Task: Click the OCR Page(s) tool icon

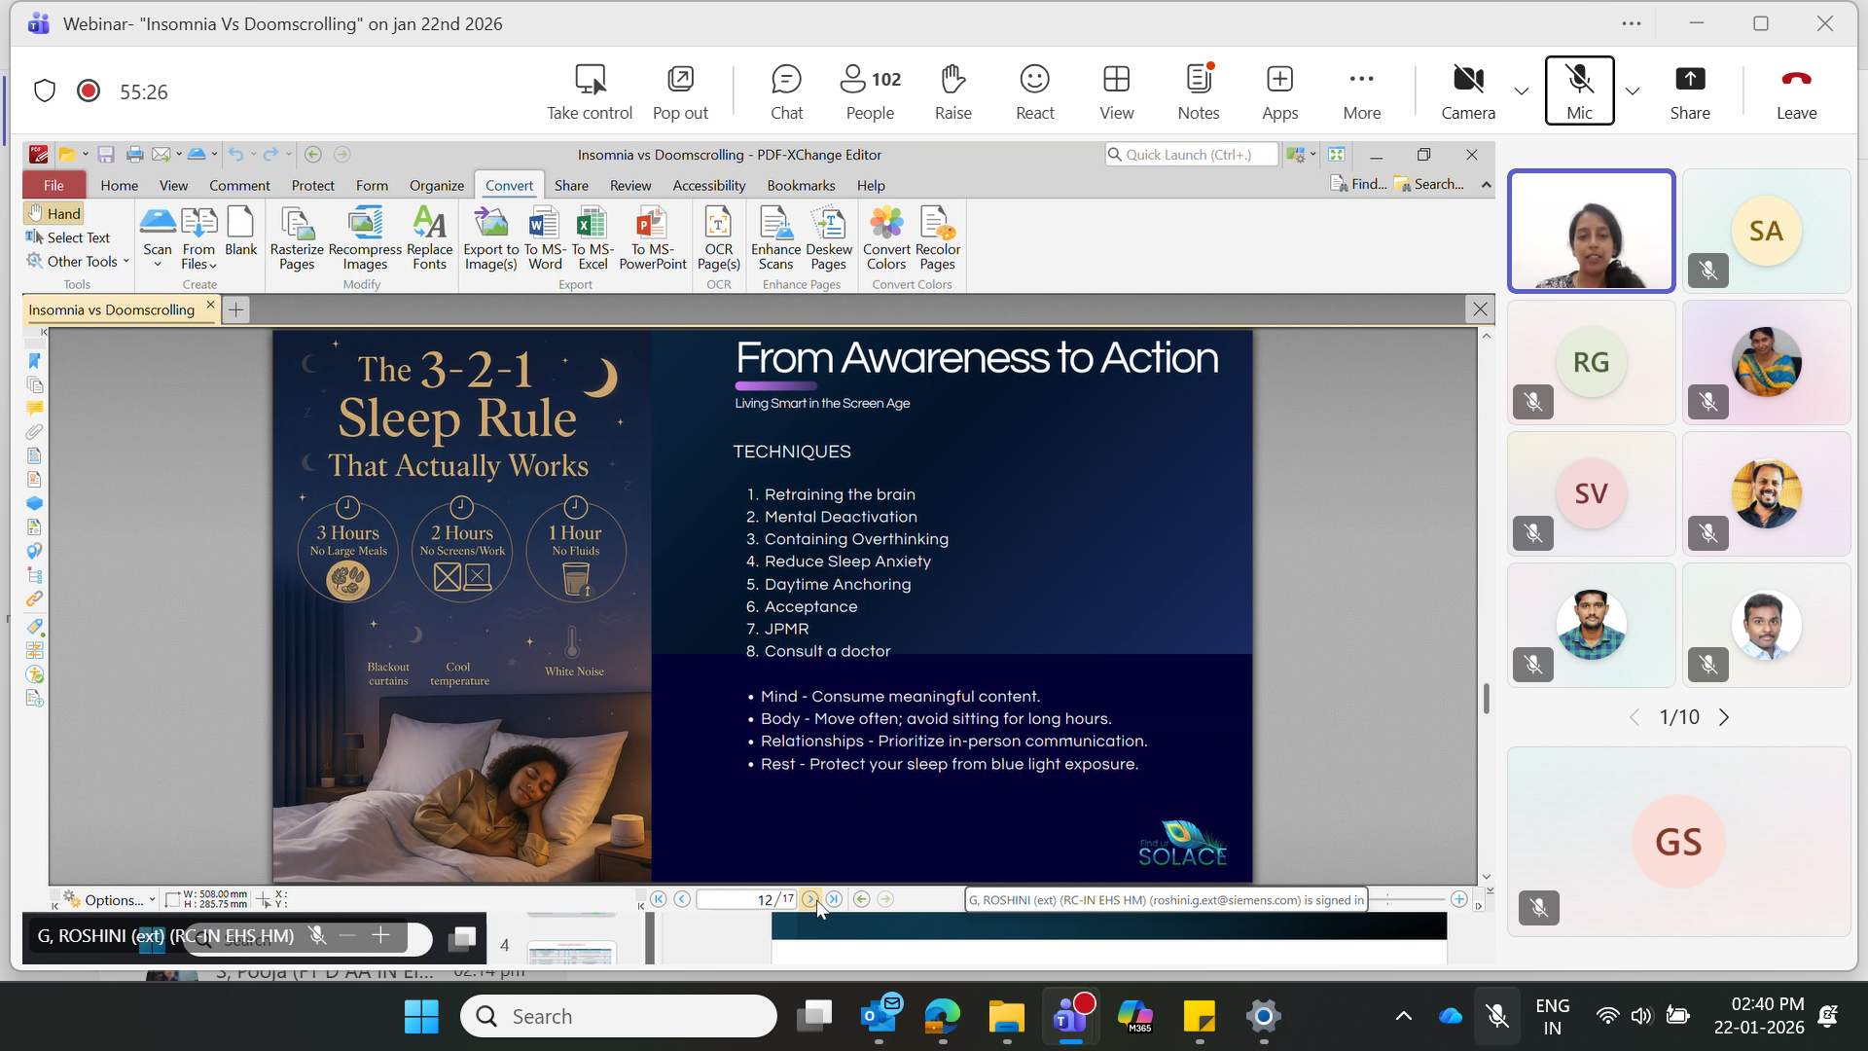Action: pyautogui.click(x=718, y=238)
